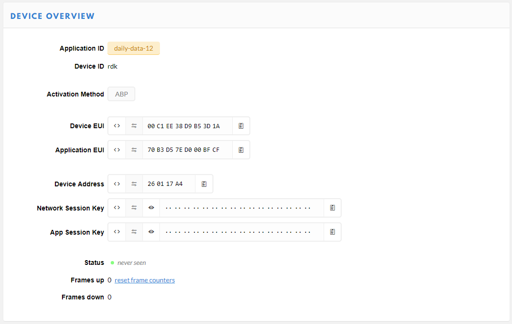
Task: Toggle hex format icon for Device EUI
Action: pyautogui.click(x=117, y=126)
